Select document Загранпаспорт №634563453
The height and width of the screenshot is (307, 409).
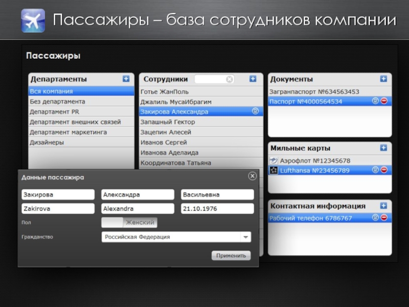tap(330, 92)
